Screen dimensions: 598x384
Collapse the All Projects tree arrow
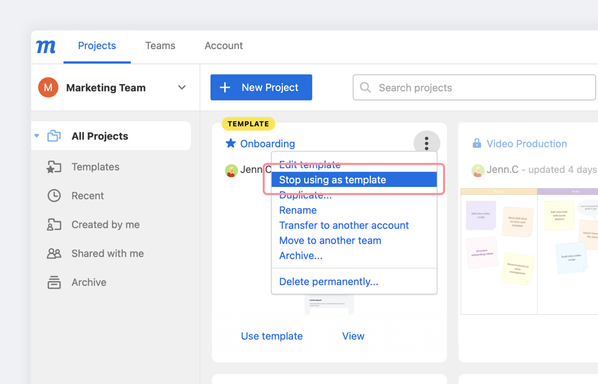[37, 136]
